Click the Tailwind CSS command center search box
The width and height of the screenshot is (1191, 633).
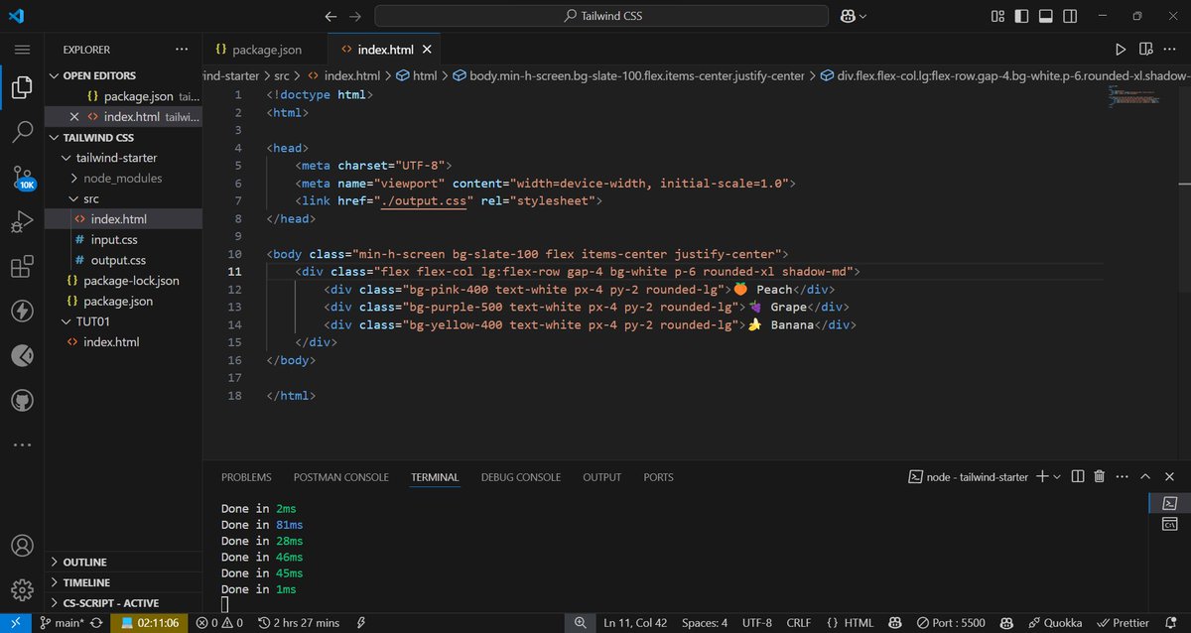tap(601, 16)
